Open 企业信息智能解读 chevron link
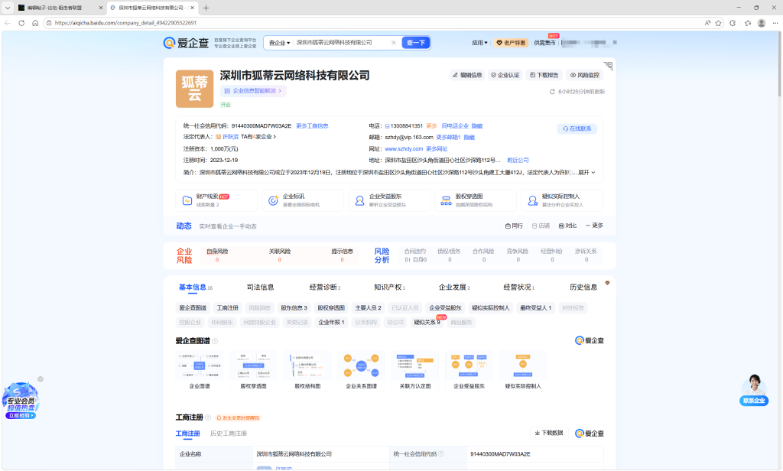 (254, 91)
